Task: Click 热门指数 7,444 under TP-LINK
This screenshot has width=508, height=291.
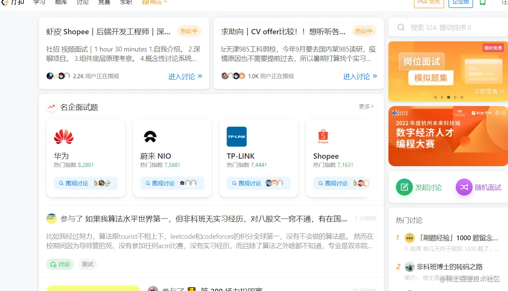Action: pyautogui.click(x=247, y=165)
